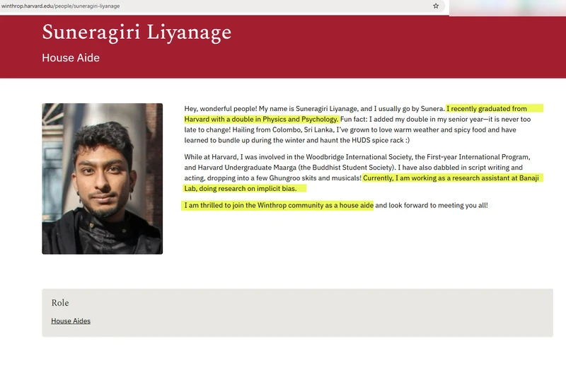566x365 pixels.
Task: Click the page title Suneragiri Liyanage
Action: click(x=137, y=32)
